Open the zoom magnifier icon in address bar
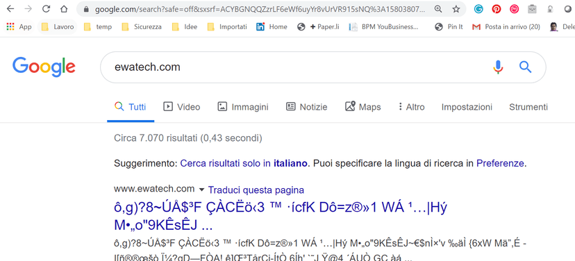Screen dimensions: 575x261 point(438,9)
